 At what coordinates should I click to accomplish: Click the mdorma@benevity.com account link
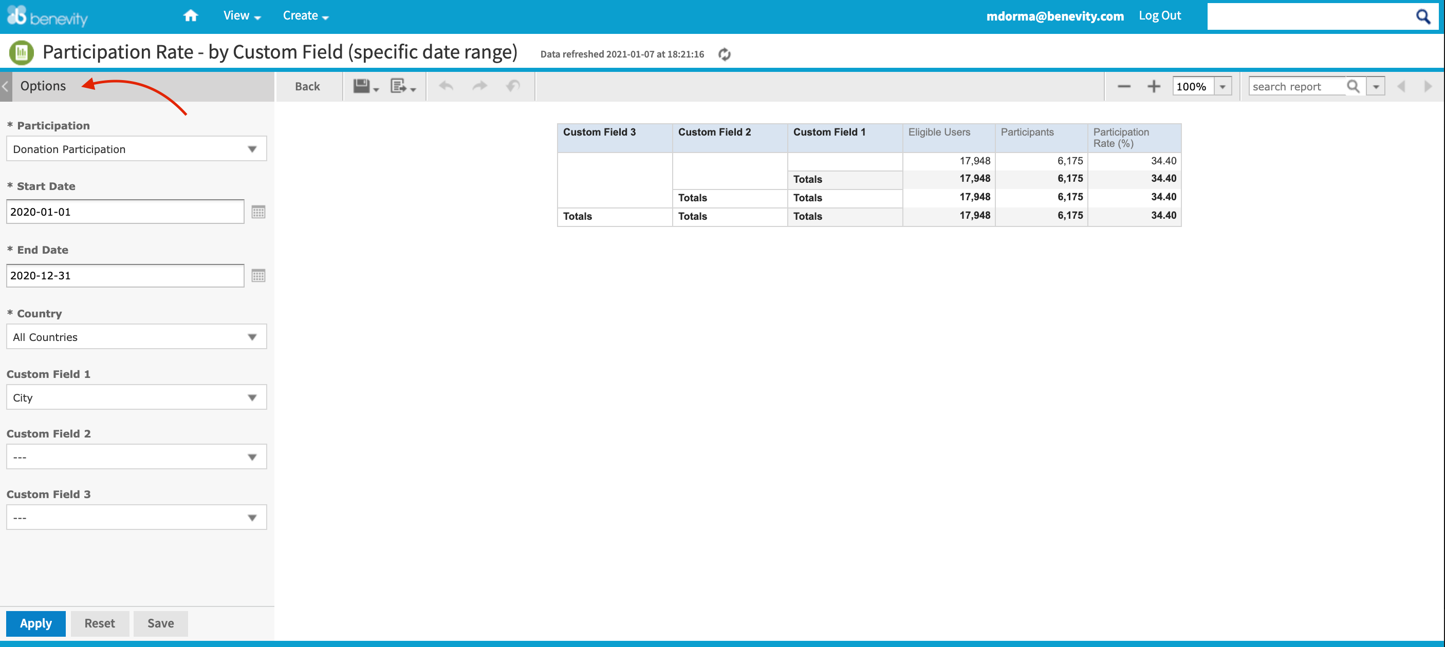tap(1054, 16)
